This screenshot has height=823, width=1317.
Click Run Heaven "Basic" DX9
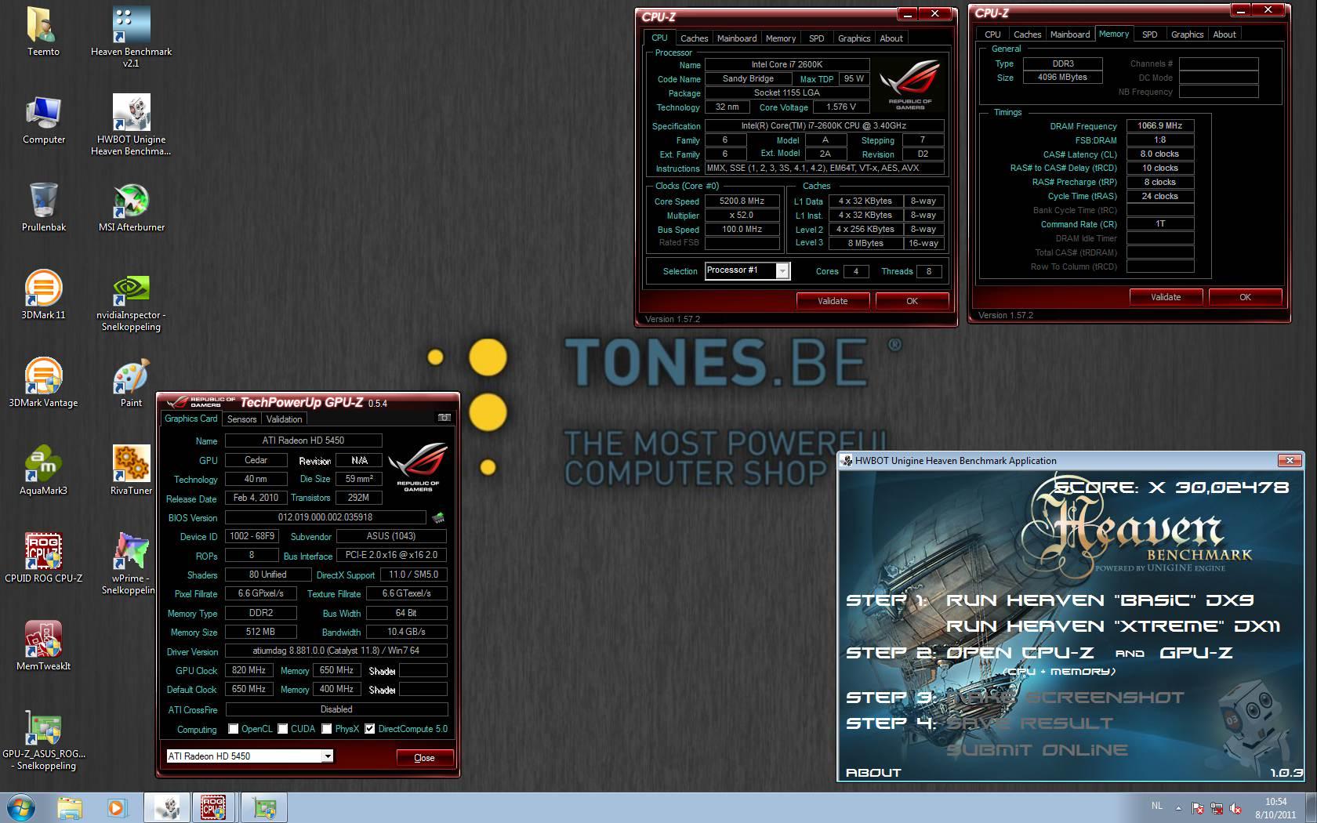click(x=1100, y=600)
